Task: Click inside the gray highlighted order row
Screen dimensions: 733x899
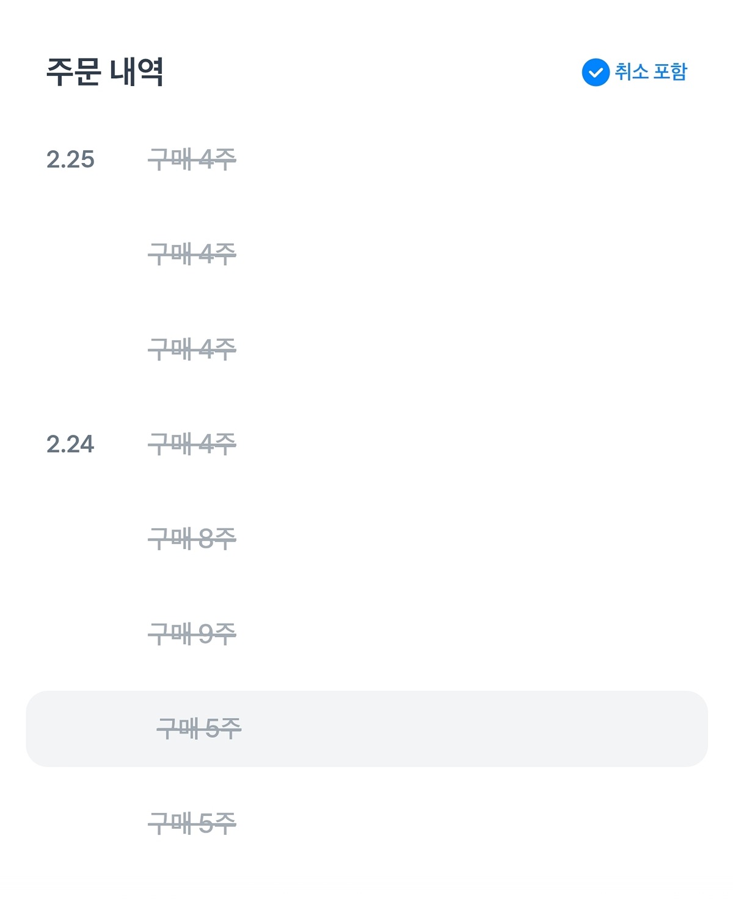Action: point(366,728)
